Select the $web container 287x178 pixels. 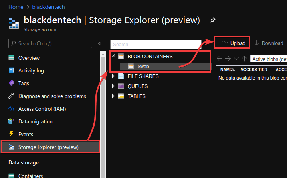click(x=143, y=67)
